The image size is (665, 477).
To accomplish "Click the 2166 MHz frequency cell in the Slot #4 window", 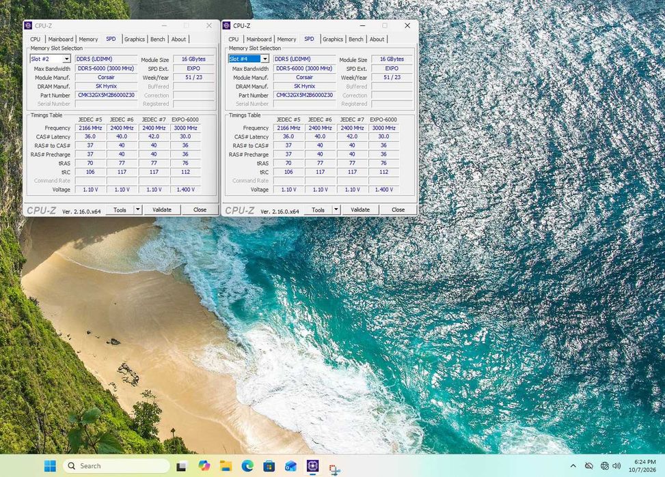I will [x=288, y=128].
